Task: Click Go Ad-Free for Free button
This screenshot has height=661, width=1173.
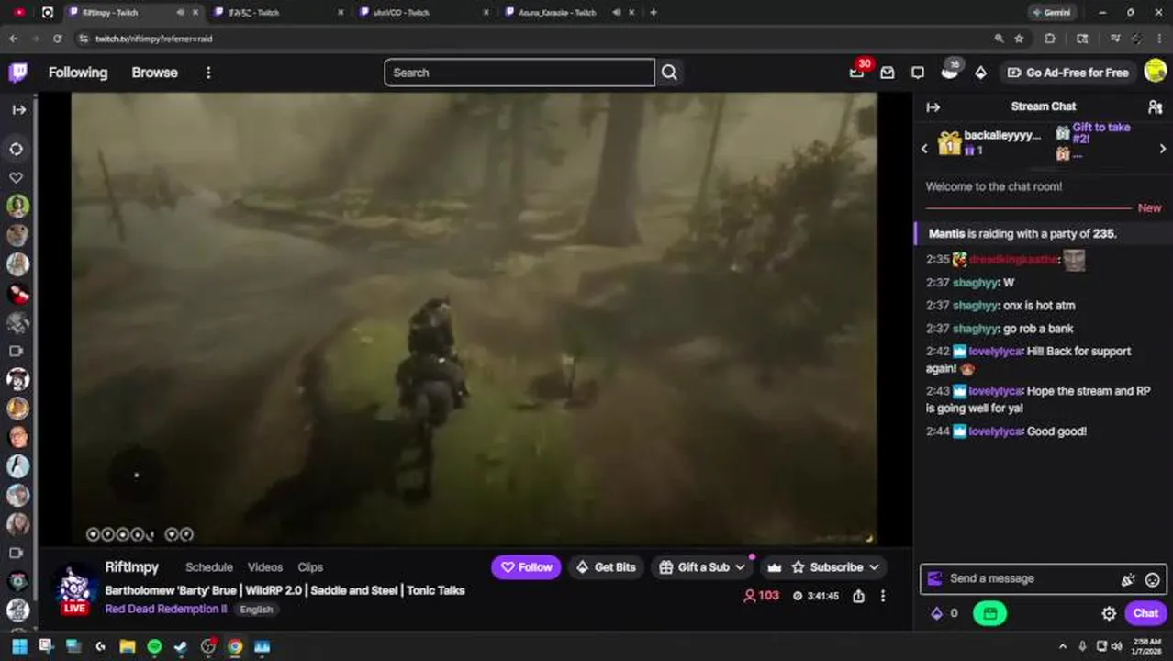Action: pyautogui.click(x=1067, y=73)
